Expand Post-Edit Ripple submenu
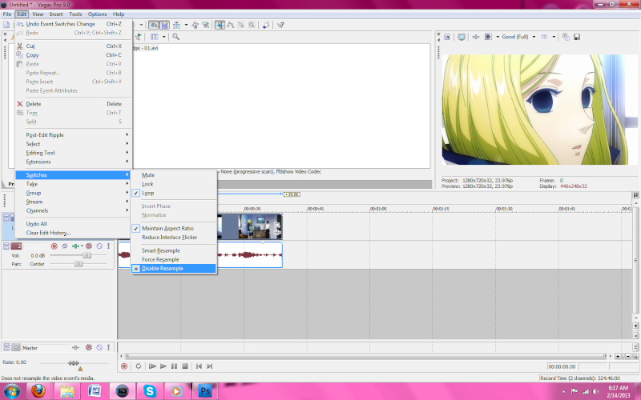 tap(73, 135)
